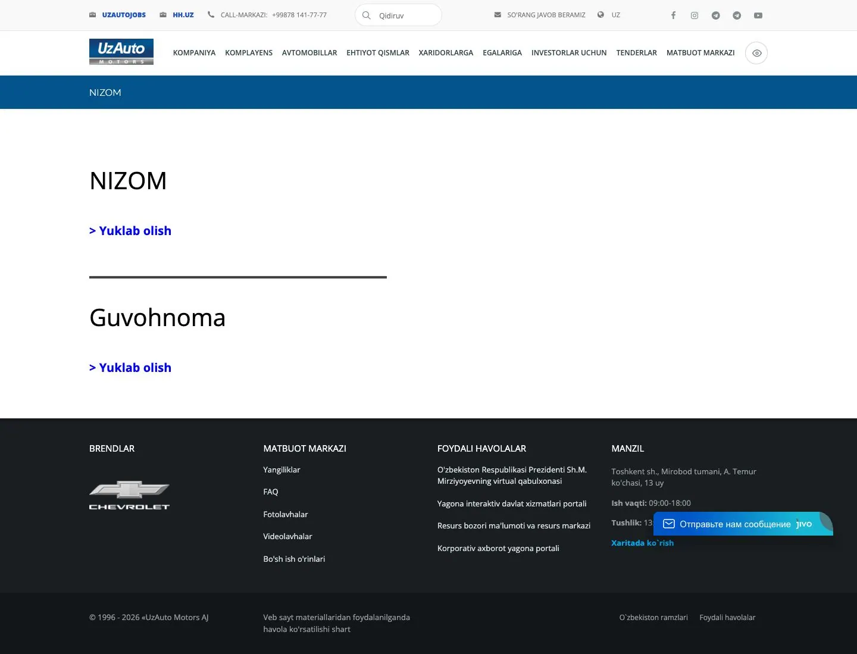Open the Instagram profile icon
This screenshot has width=857, height=654.
695,15
